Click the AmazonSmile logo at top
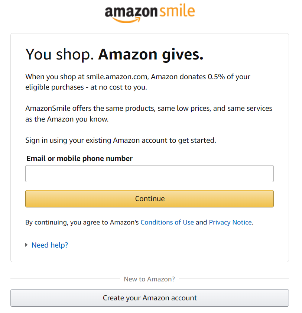 point(150,13)
